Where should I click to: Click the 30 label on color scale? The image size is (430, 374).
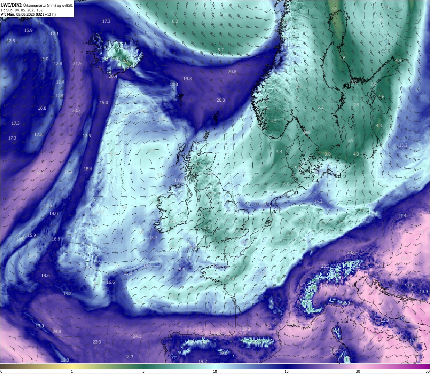[x=358, y=371]
